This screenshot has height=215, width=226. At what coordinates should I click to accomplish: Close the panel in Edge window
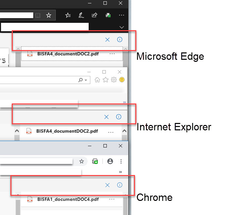[x=107, y=40]
